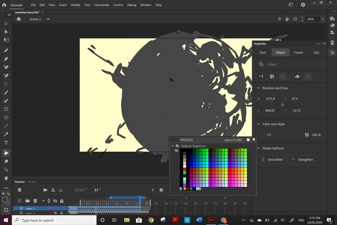Select the Rectangle tool
The width and height of the screenshot is (337, 225).
(x=6, y=109)
